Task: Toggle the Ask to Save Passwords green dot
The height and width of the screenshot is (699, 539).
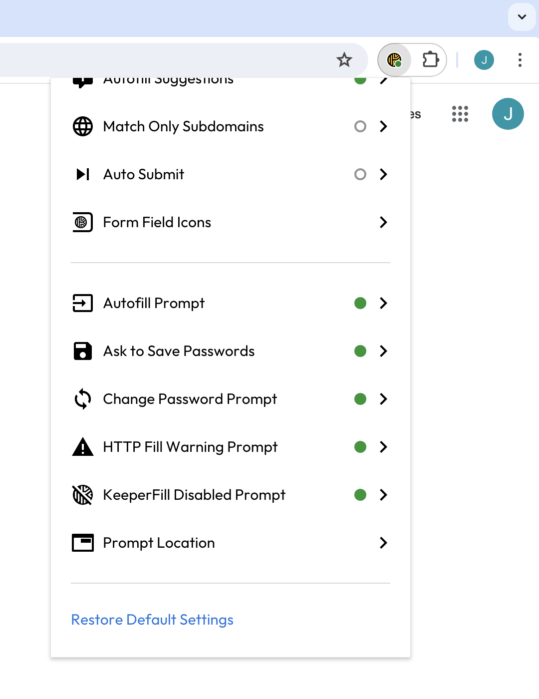Action: [360, 351]
